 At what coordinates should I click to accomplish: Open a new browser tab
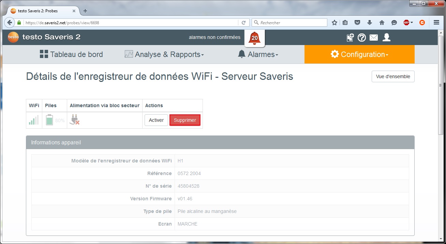[x=85, y=11]
